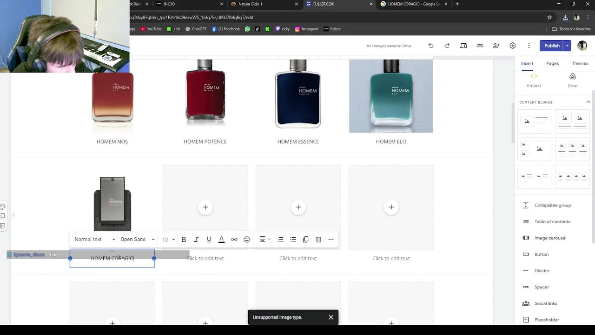Insert emoji from text toolbar
Viewport: 595px width, 335px height.
pos(247,239)
